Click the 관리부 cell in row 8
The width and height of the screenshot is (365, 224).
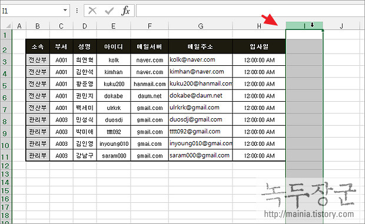click(x=38, y=120)
